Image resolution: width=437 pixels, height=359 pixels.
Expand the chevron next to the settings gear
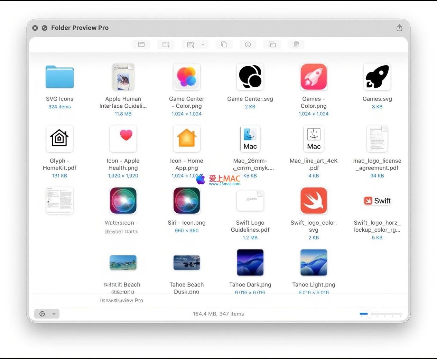[x=54, y=314]
